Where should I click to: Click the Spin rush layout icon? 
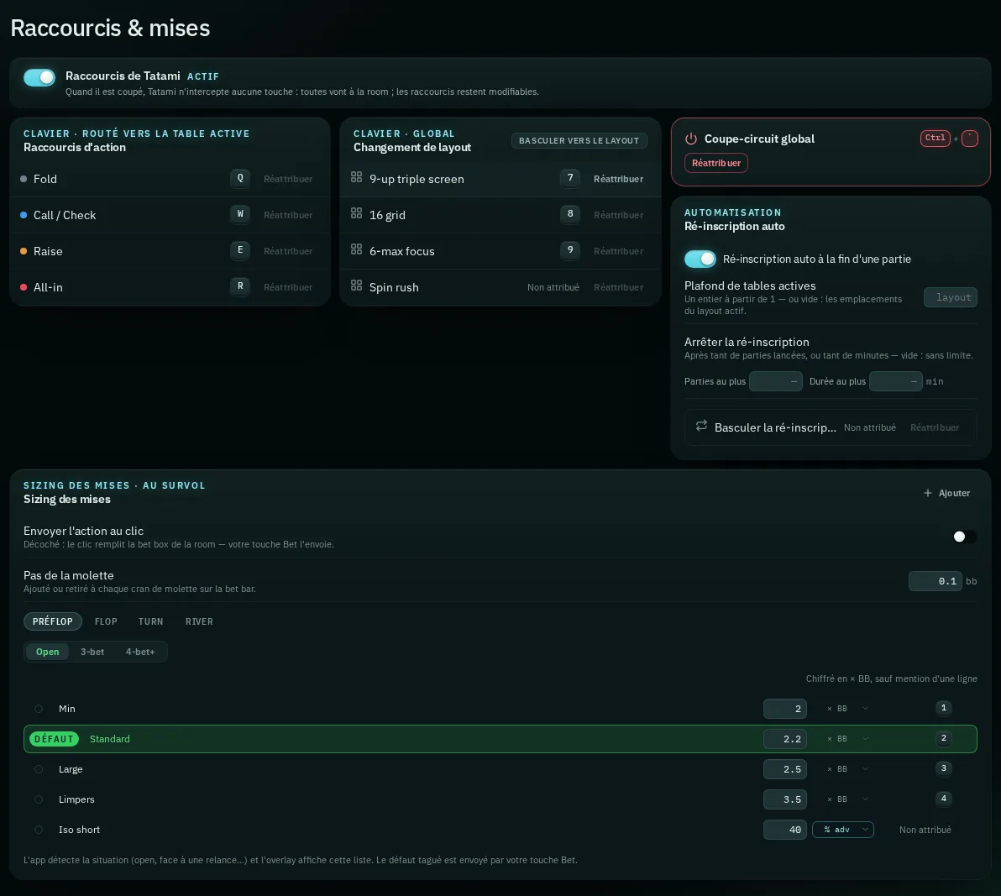[356, 286]
